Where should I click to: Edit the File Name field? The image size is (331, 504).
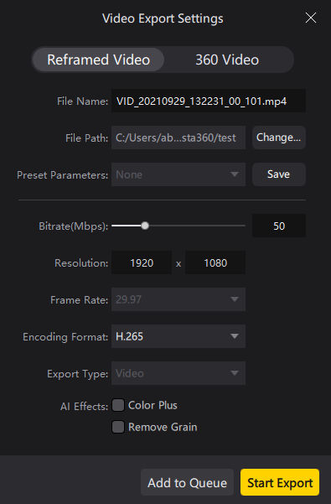[209, 101]
